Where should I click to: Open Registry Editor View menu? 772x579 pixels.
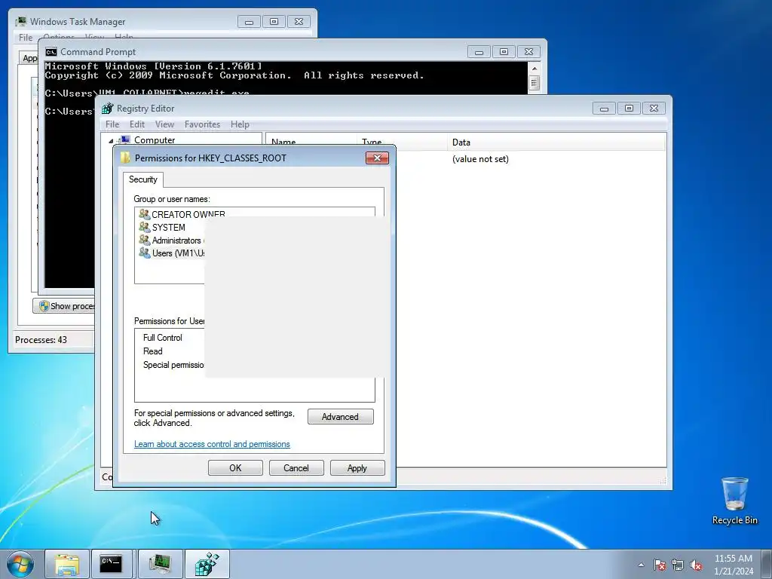[x=164, y=124]
